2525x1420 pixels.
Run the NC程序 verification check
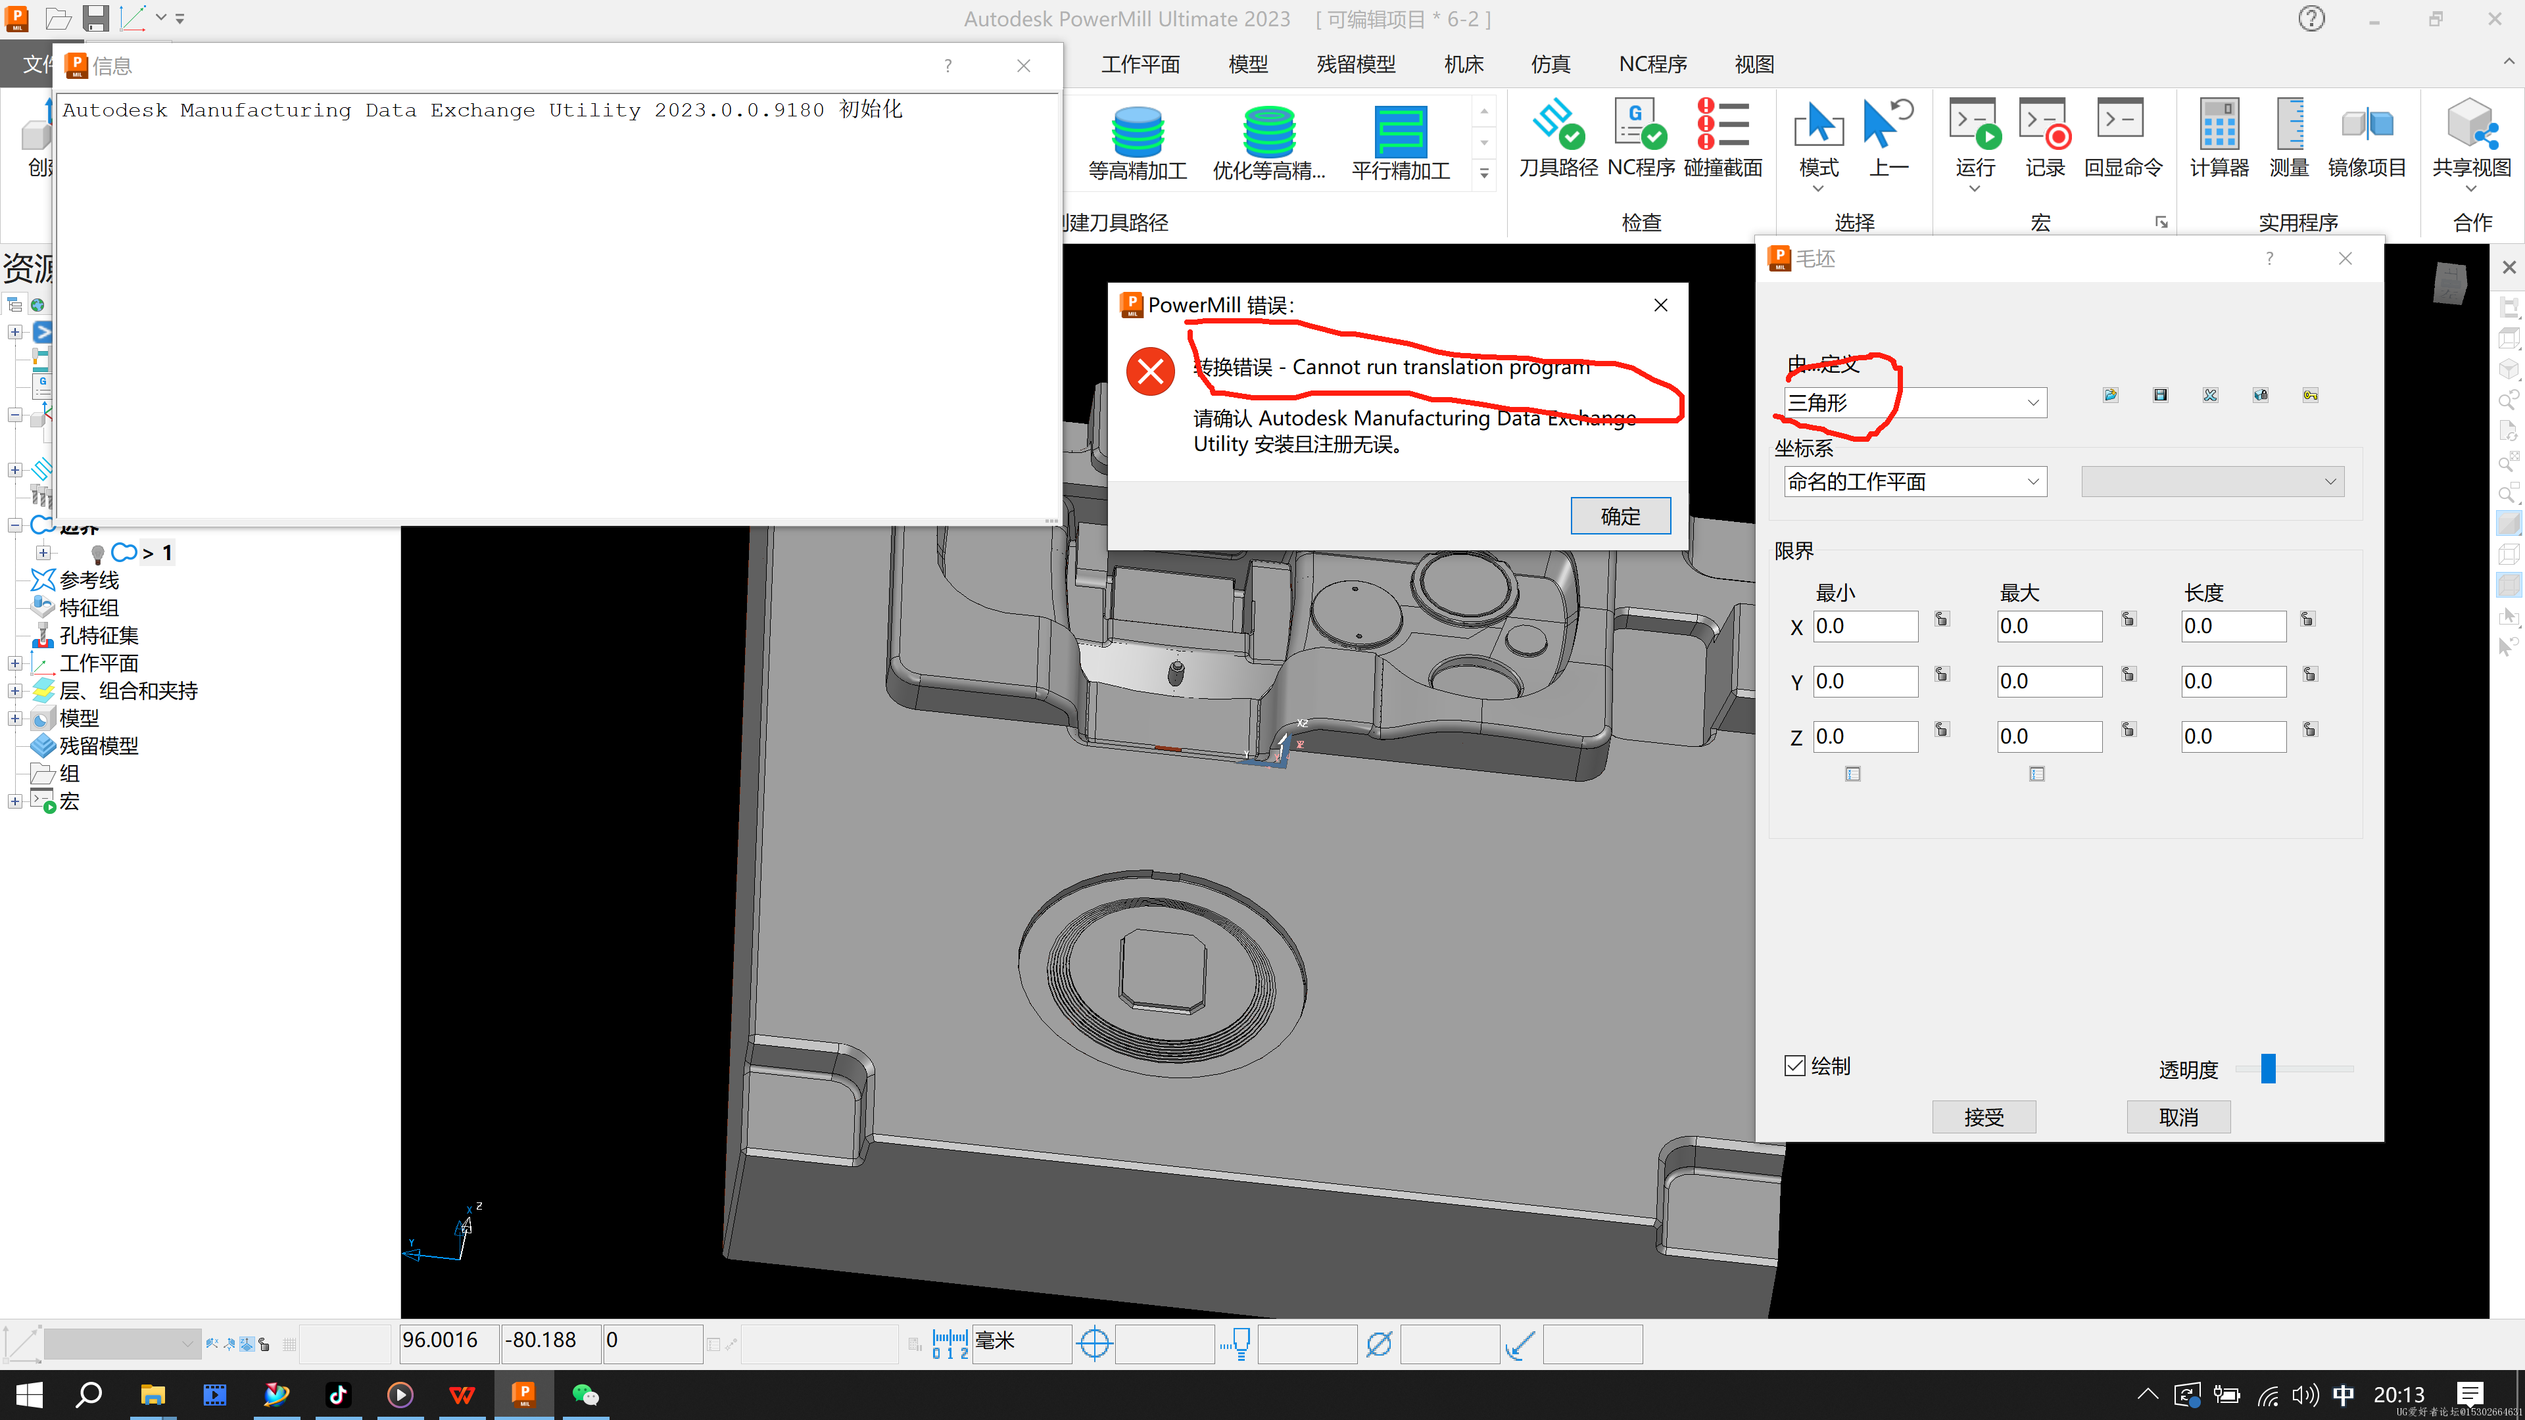(x=1640, y=139)
